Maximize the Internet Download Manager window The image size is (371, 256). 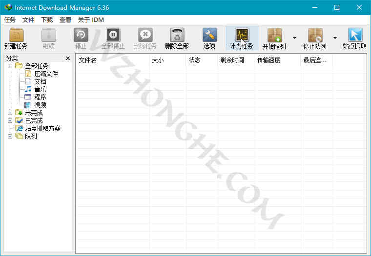click(337, 8)
